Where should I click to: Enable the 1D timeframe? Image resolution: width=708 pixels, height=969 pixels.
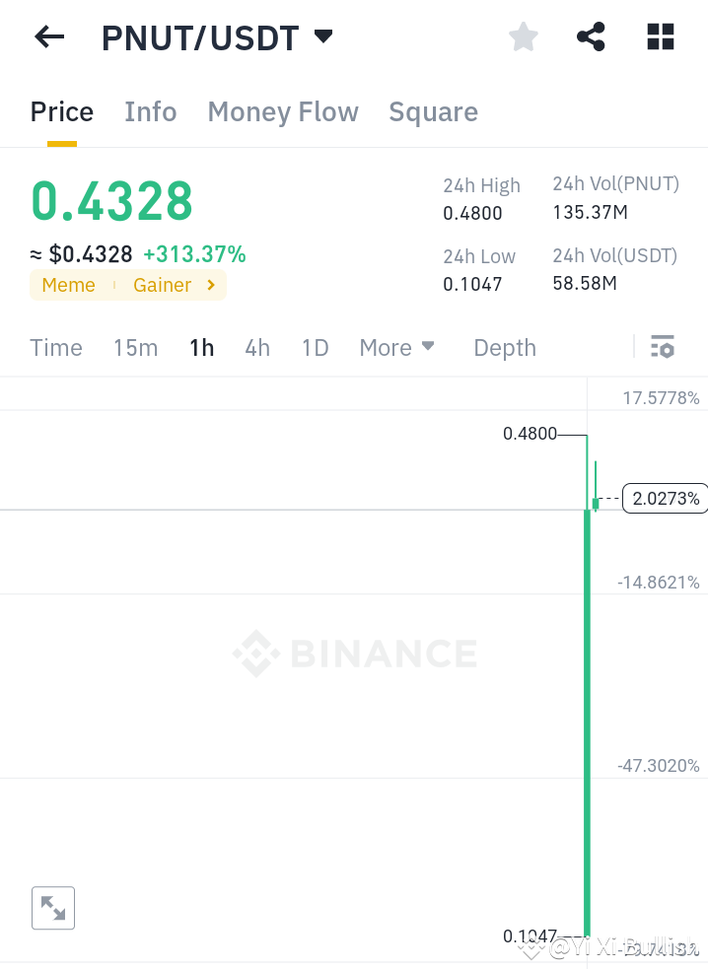click(315, 347)
